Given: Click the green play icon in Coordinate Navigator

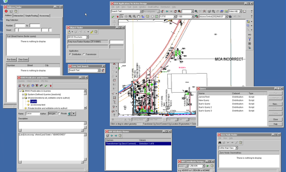Looking at the screenshot, I should [x=208, y=166].
